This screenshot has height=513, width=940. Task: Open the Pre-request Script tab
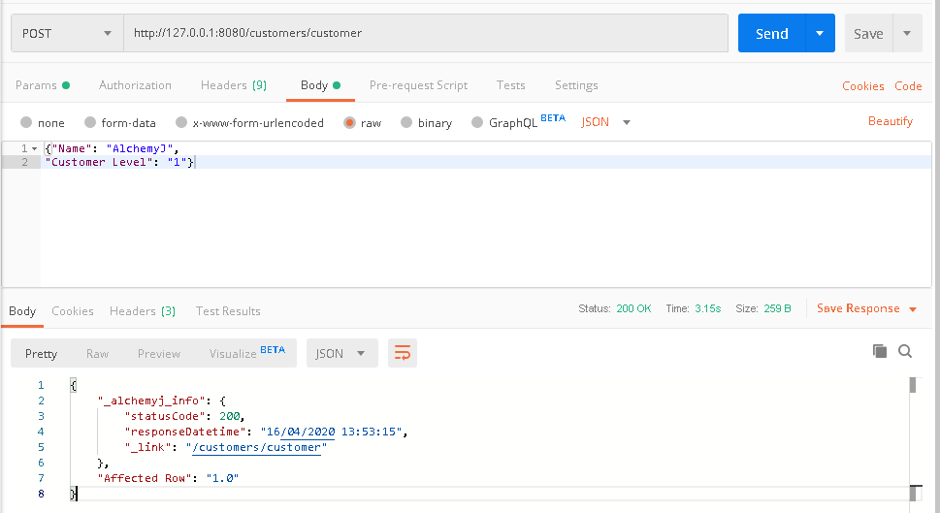[x=418, y=85]
